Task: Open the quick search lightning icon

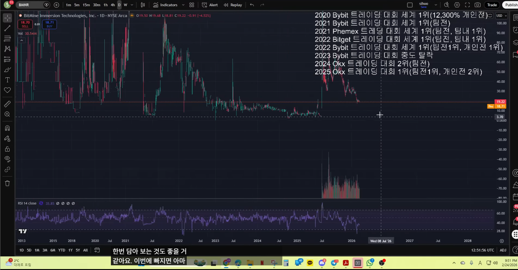Action: coord(447,5)
